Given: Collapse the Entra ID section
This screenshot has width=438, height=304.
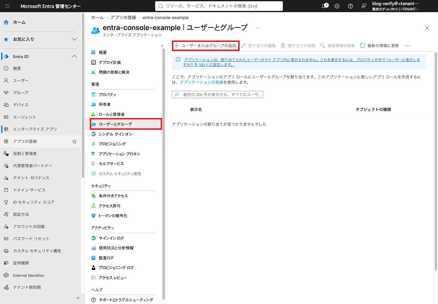Looking at the screenshot, I should point(75,57).
